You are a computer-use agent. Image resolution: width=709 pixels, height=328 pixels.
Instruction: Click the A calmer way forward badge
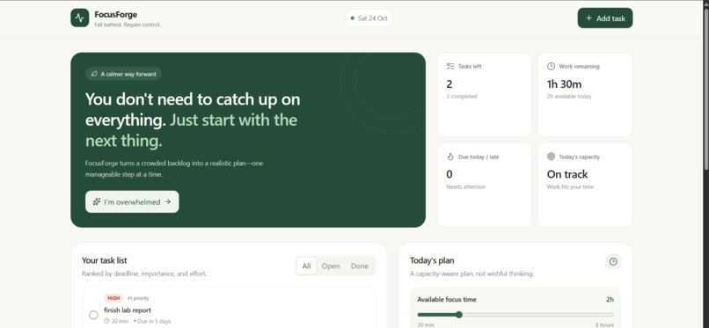coord(123,74)
